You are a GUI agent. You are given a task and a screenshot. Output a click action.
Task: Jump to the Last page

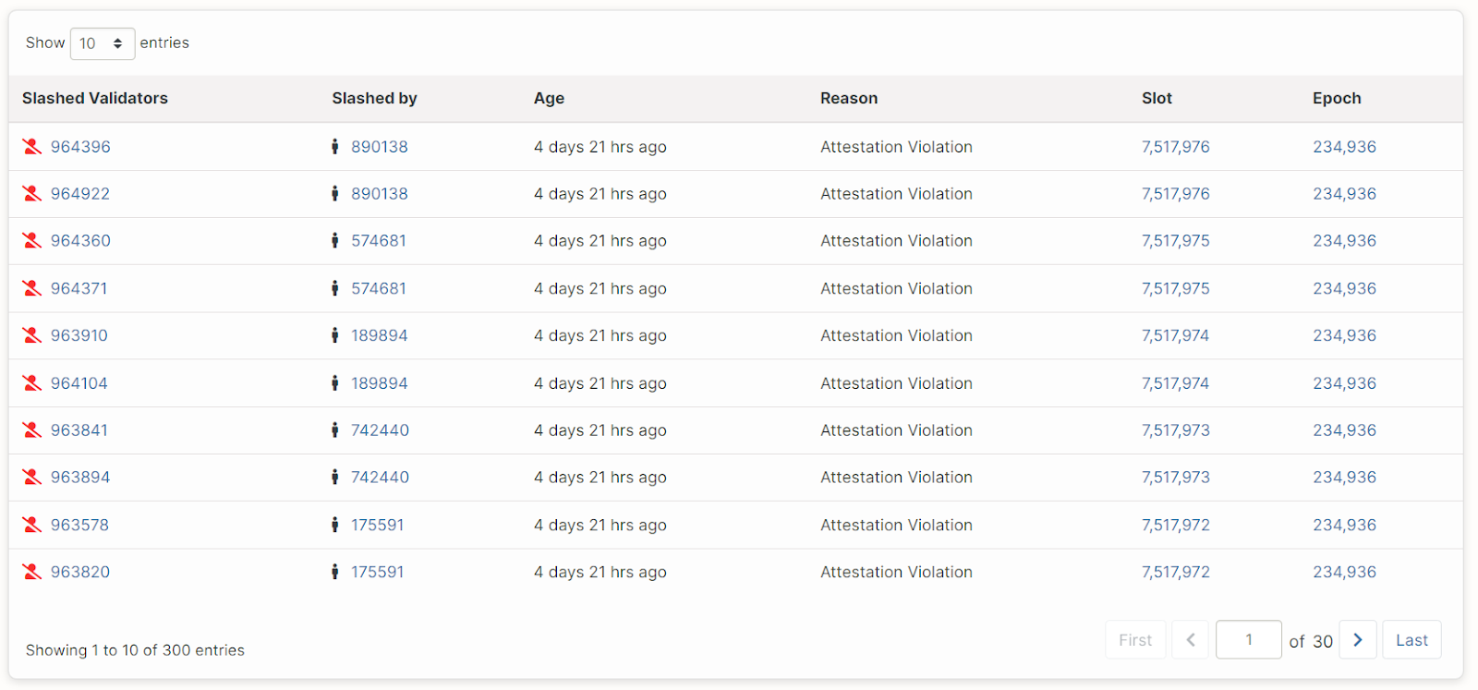click(x=1411, y=640)
